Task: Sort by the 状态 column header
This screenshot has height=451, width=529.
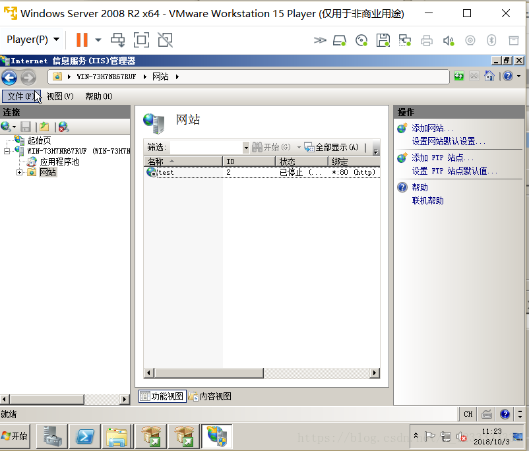Action: click(302, 162)
